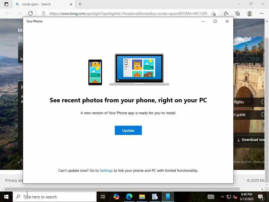
Task: Click the Update button in Your Phone
Action: point(128,130)
